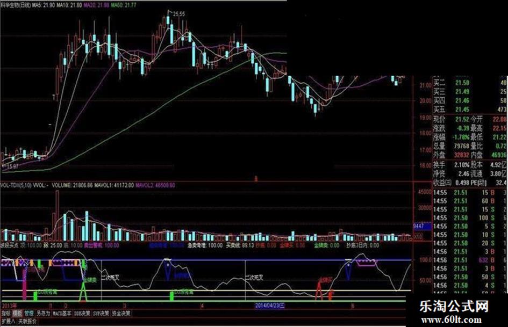Click the purple MAVOL2 label

tap(155, 186)
